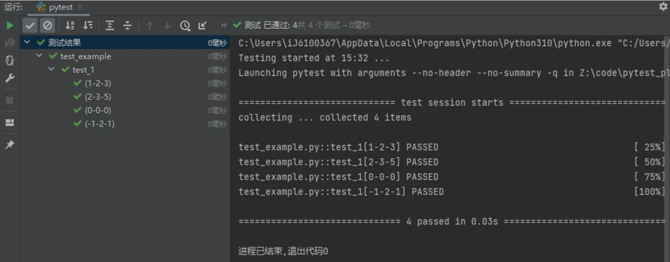Click the Import Tests from File icon
The width and height of the screenshot is (670, 262).
point(203,25)
